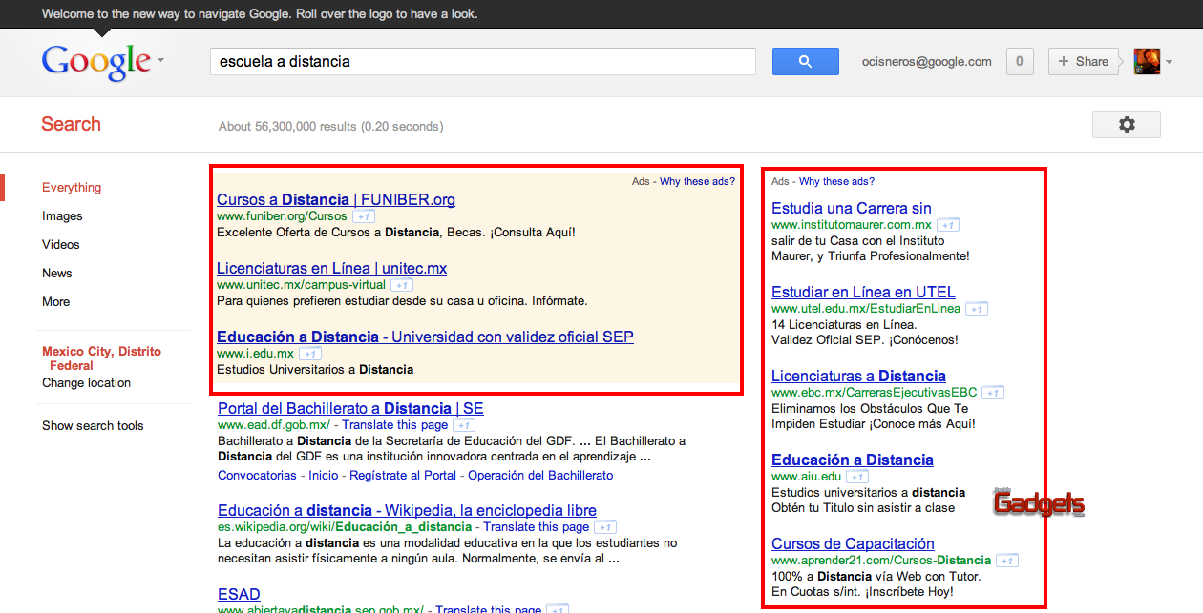Open the ESAD result

pos(239,594)
